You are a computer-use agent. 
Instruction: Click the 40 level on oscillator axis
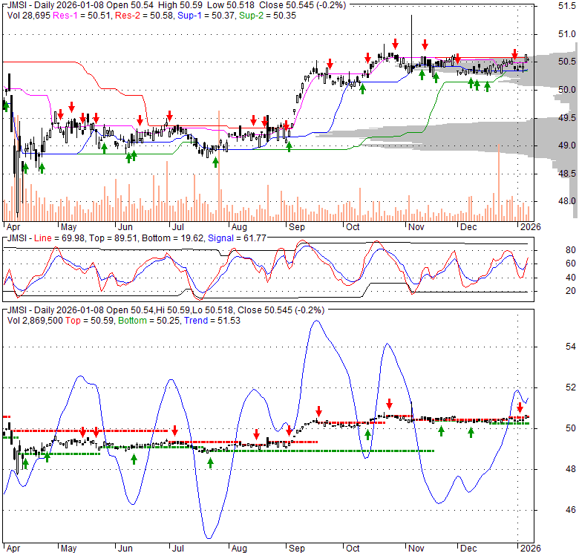click(571, 277)
